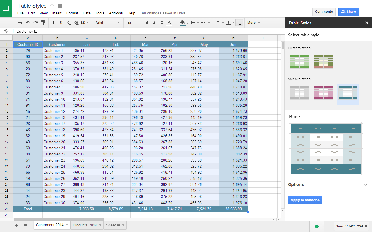Open the Borders tool
The width and height of the screenshot is (372, 232).
point(194,23)
